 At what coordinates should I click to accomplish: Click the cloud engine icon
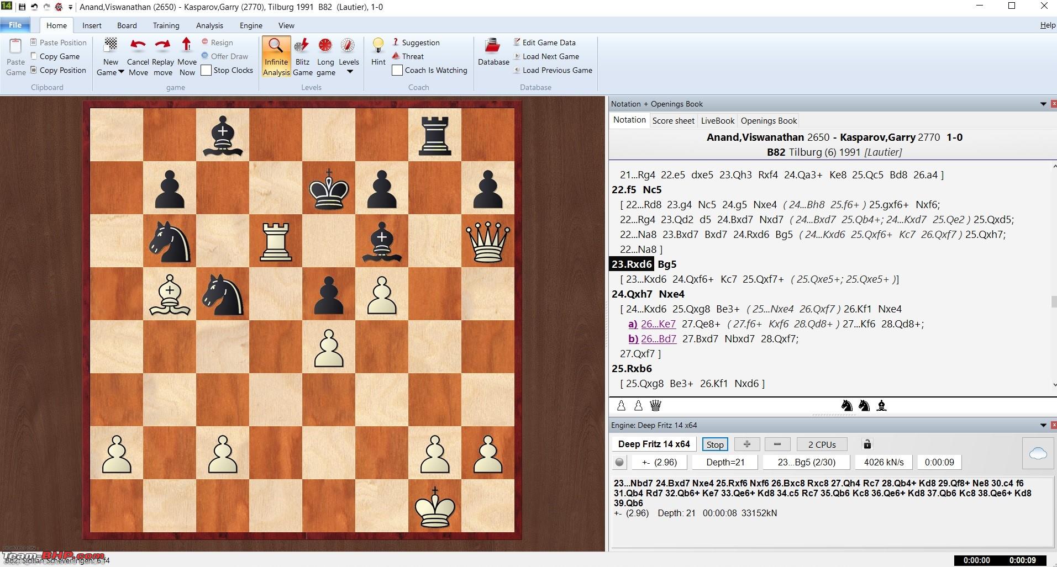[1038, 453]
